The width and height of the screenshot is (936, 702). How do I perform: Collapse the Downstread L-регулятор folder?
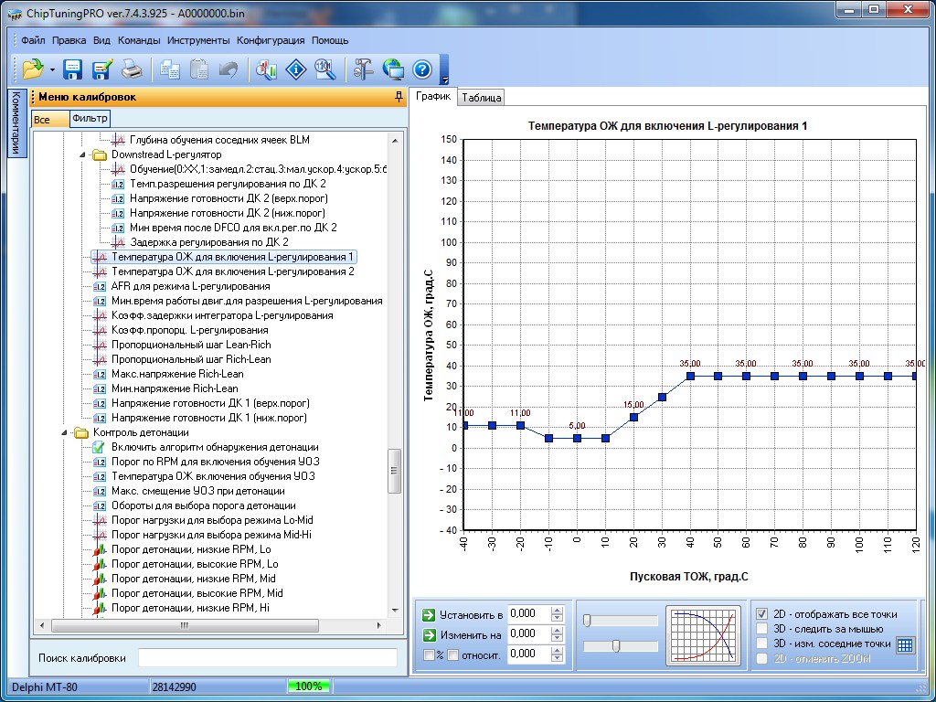pyautogui.click(x=82, y=154)
